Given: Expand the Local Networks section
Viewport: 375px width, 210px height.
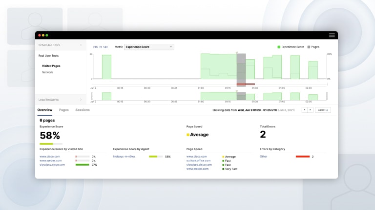Looking at the screenshot, I should 61,100.
